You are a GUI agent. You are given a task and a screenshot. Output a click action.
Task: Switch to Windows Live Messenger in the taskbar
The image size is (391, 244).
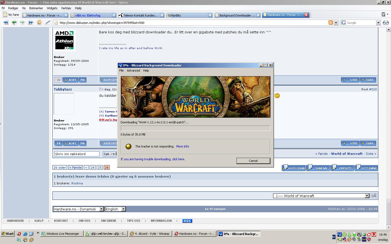tap(62, 234)
